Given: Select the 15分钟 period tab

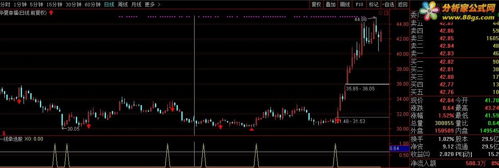Looking at the screenshot, I should click(54, 4).
